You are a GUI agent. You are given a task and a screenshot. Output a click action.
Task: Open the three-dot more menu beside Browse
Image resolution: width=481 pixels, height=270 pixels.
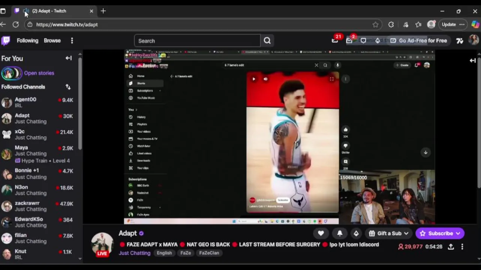click(72, 40)
